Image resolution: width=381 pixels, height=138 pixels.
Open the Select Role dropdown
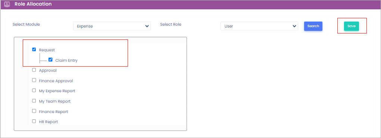(259, 26)
